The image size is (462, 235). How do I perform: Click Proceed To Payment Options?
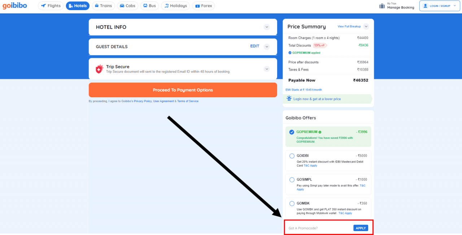pyautogui.click(x=183, y=90)
